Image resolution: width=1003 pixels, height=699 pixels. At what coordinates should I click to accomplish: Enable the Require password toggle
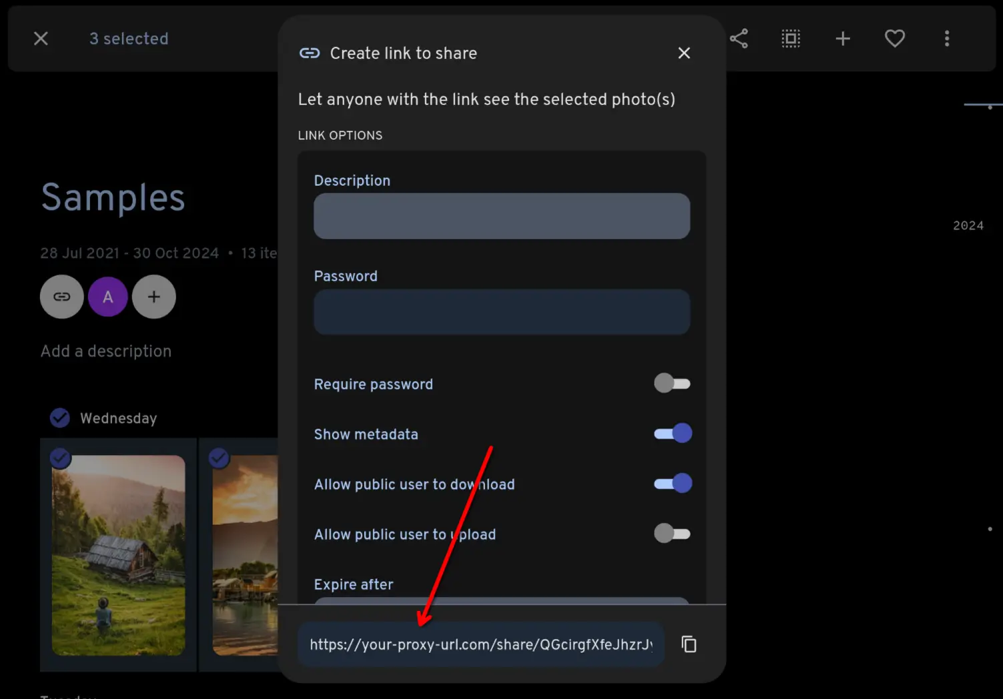pos(672,384)
